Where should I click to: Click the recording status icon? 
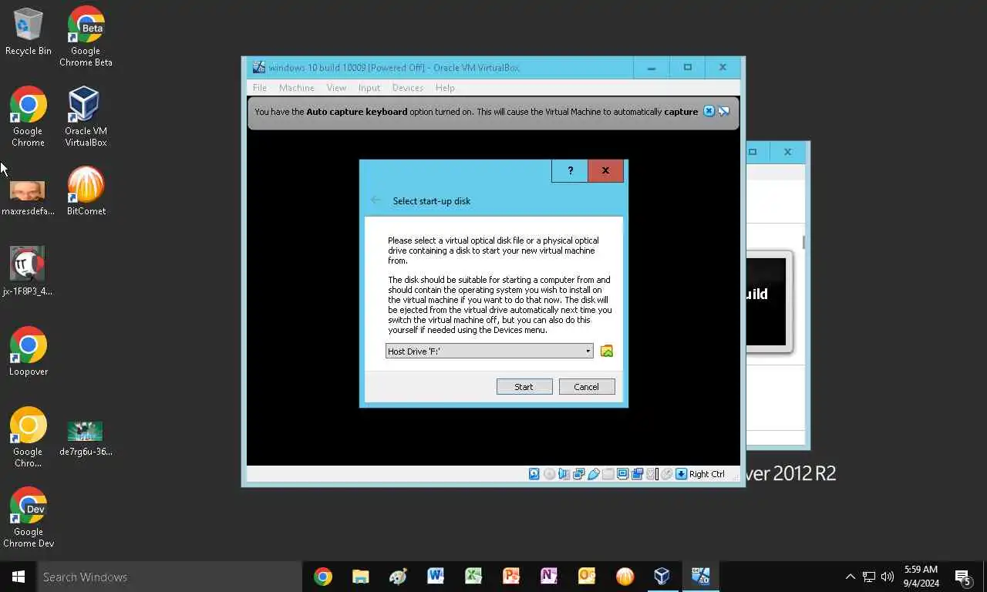[638, 474]
